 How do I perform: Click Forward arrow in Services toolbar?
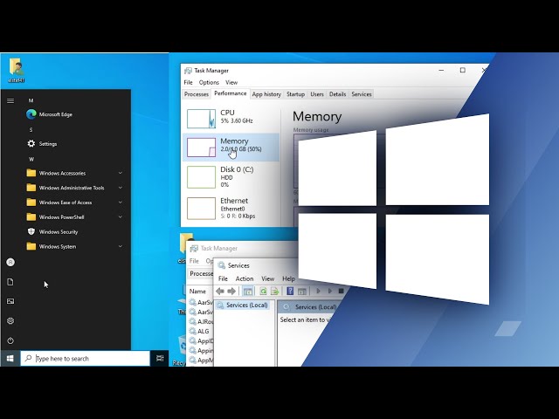[x=231, y=291]
